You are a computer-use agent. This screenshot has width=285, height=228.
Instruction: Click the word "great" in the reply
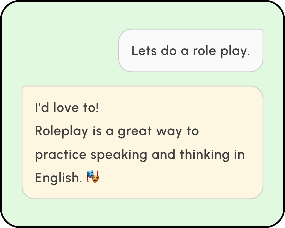(x=135, y=131)
